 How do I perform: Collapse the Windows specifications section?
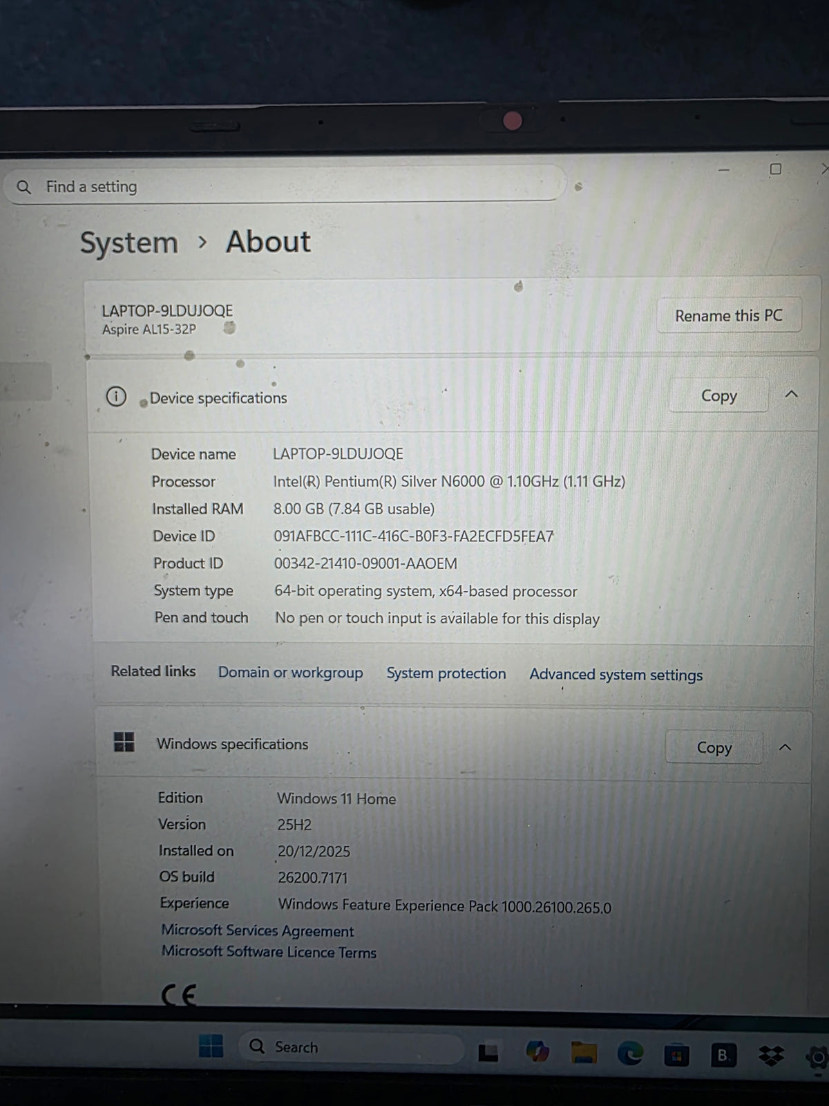(785, 747)
